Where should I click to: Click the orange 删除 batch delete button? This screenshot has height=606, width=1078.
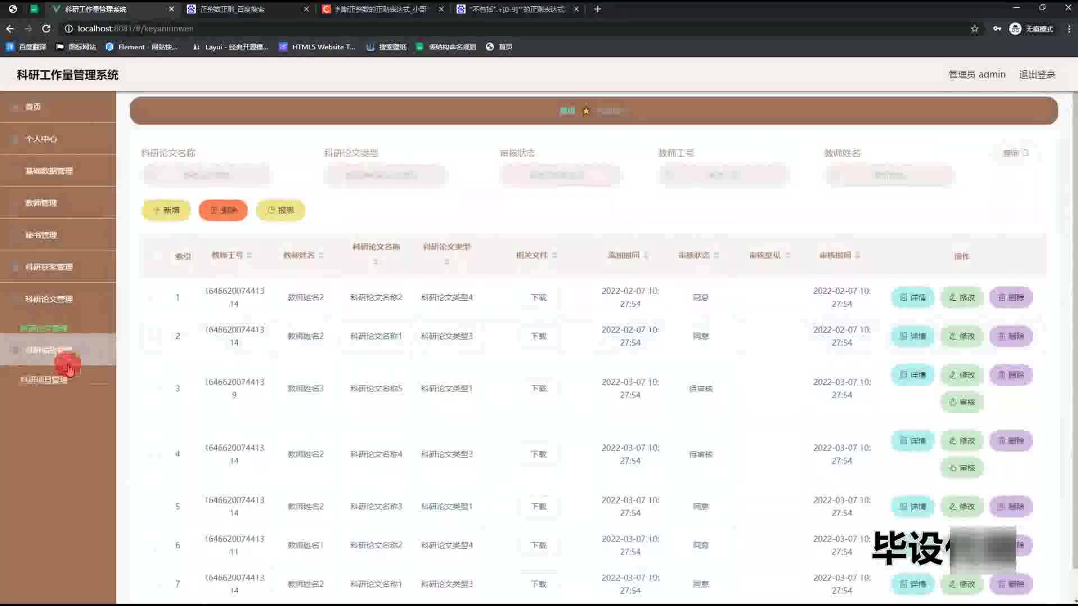[223, 210]
